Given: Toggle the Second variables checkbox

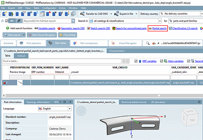Looking at the screenshot, I should (188, 61).
